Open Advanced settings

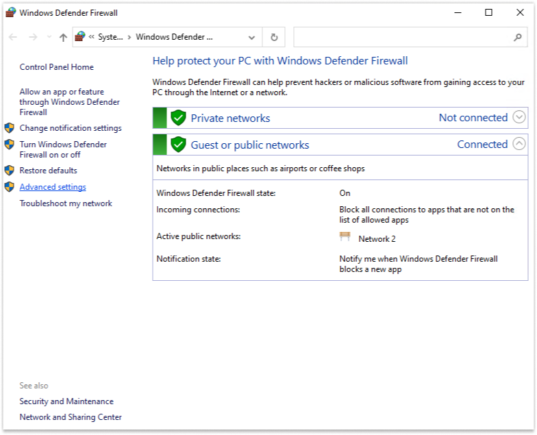tap(53, 186)
